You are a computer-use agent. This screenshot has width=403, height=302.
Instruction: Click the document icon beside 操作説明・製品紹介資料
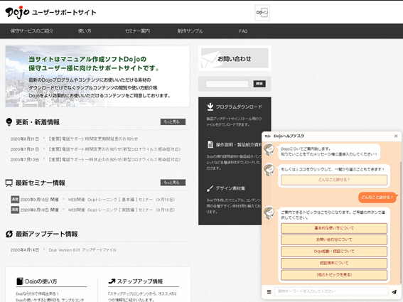pyautogui.click(x=210, y=144)
